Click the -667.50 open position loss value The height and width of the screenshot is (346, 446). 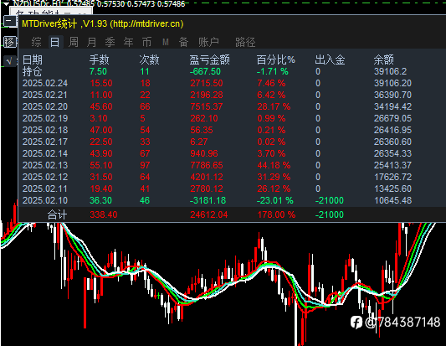pos(205,71)
